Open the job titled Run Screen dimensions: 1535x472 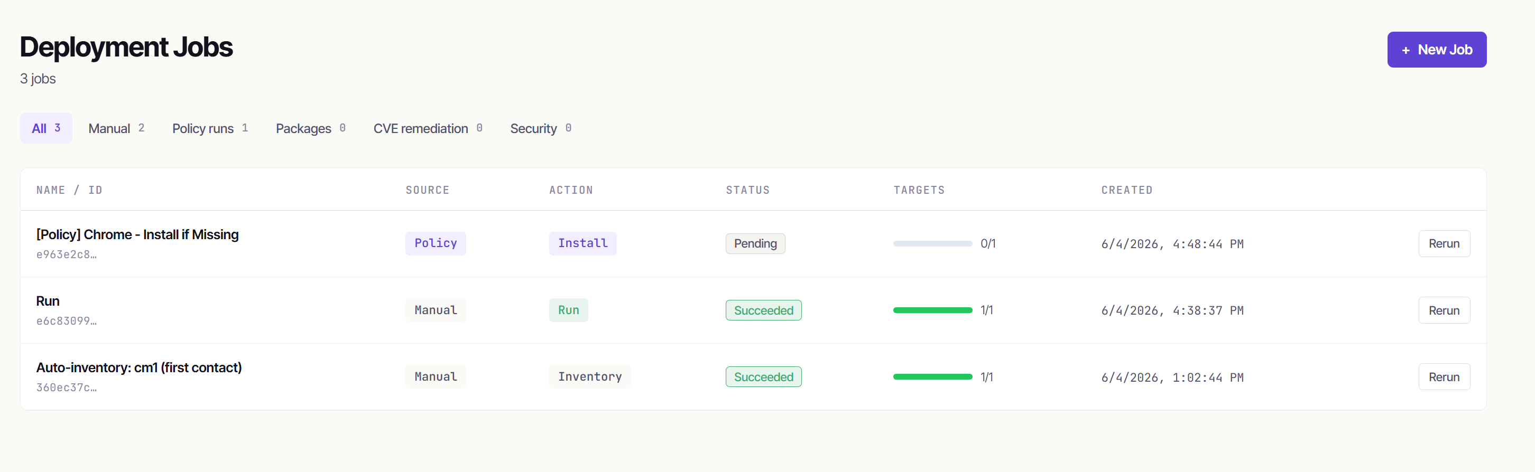[48, 301]
